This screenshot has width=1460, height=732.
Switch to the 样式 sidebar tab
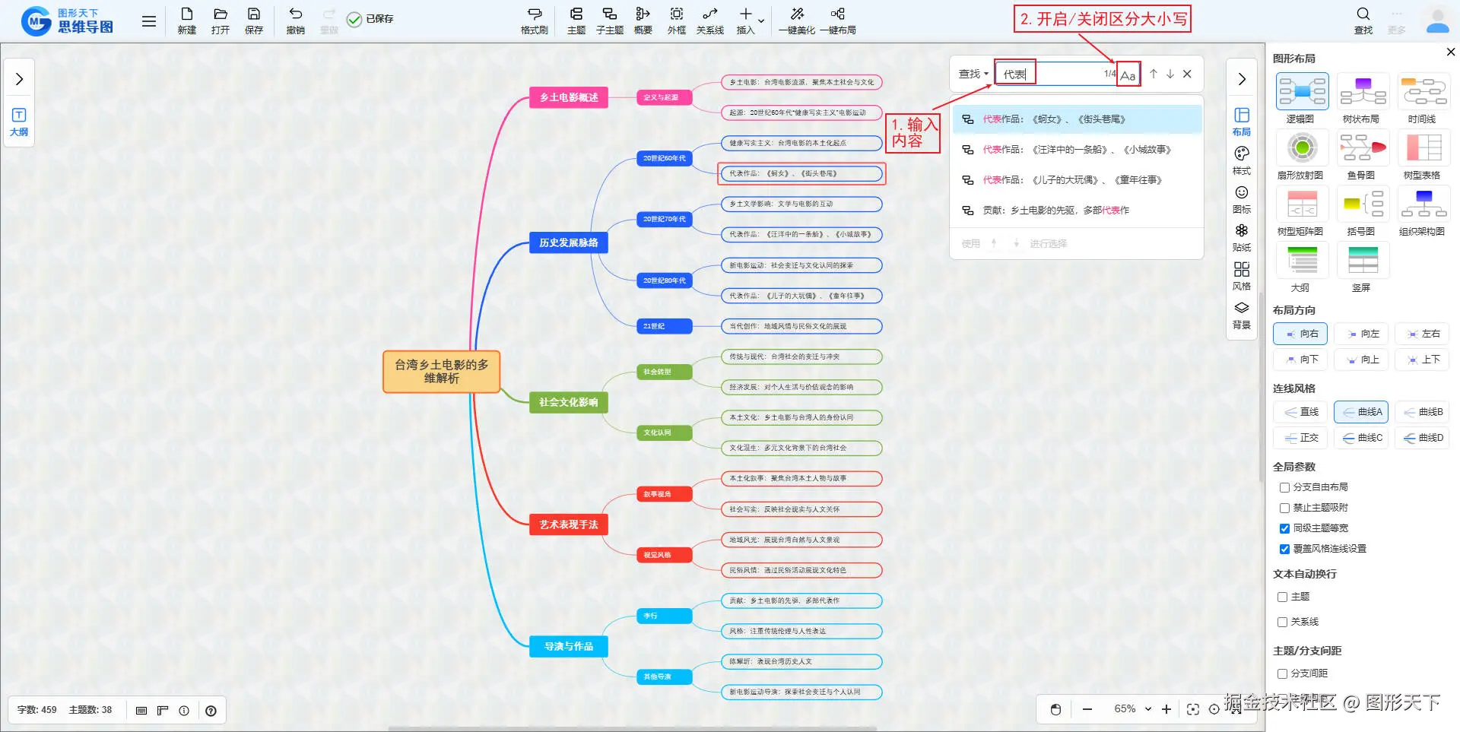[1242, 160]
